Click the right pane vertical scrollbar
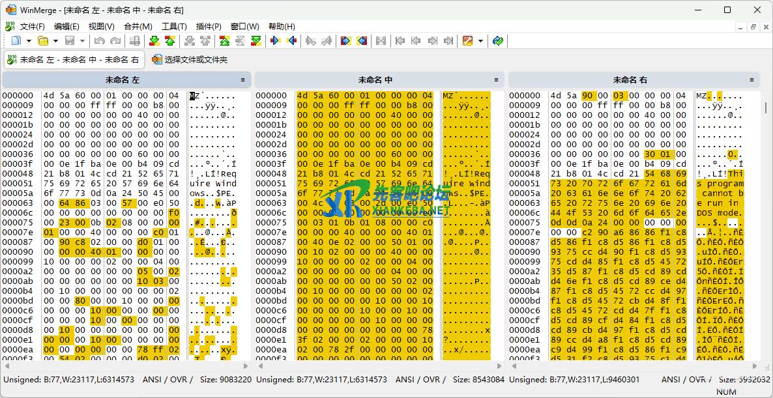The image size is (773, 398). point(765,195)
